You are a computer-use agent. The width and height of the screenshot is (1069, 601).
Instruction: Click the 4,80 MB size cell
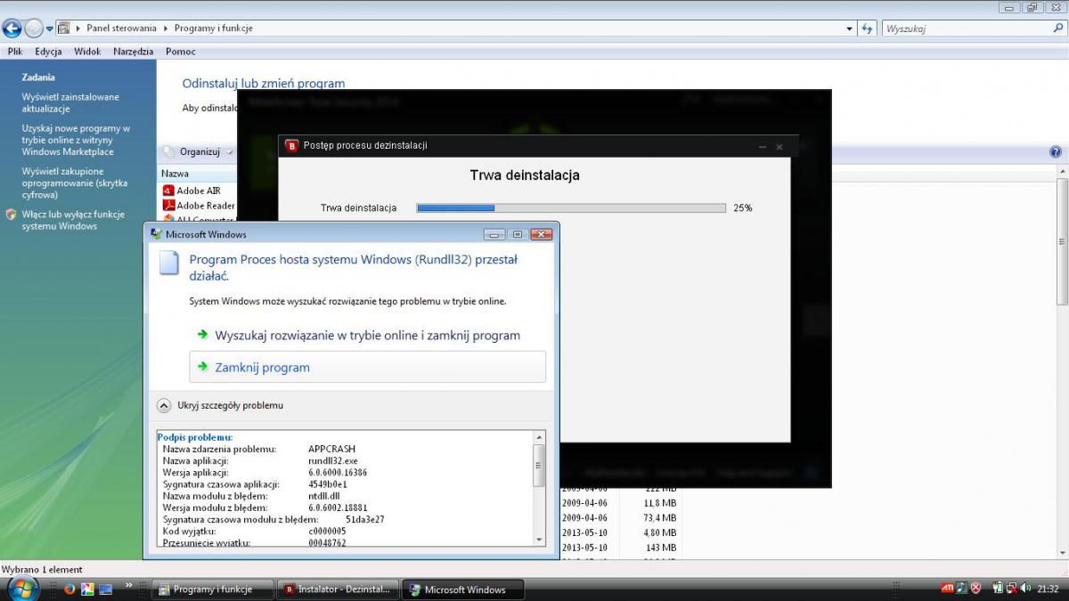coord(658,532)
